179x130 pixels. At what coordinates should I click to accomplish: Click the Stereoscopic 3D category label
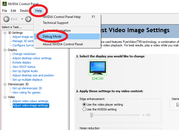tap(18, 84)
